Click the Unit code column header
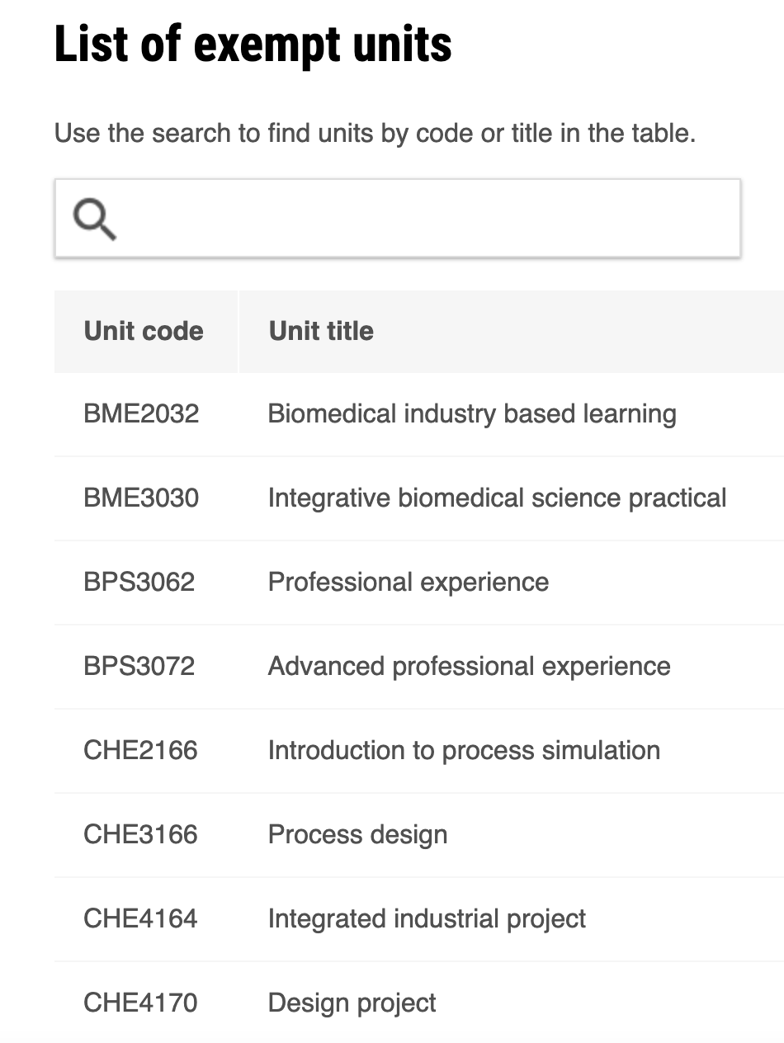 pos(144,331)
